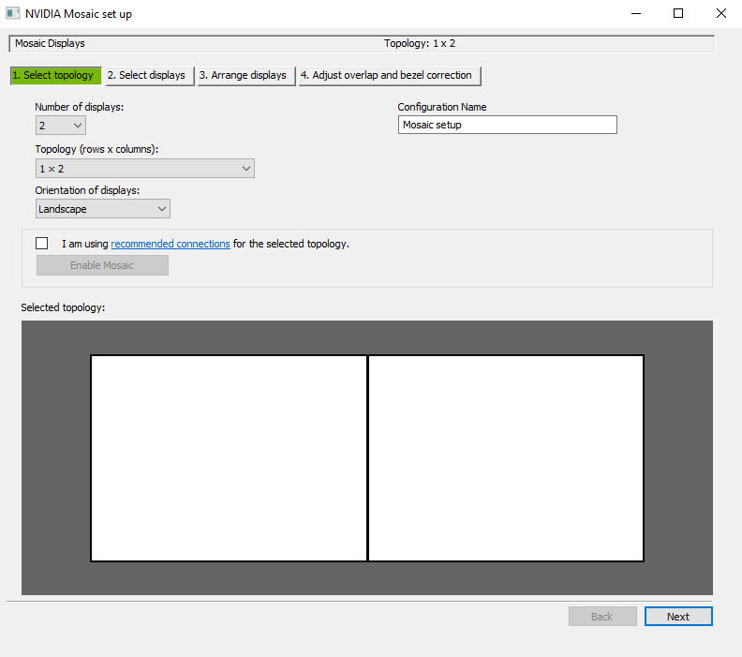
Task: Click the Orientation of displays: label
Action: (87, 190)
